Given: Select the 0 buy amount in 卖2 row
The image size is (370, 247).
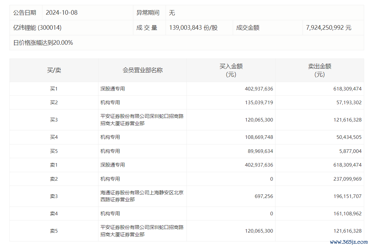Looking at the screenshot, I should tap(272, 179).
